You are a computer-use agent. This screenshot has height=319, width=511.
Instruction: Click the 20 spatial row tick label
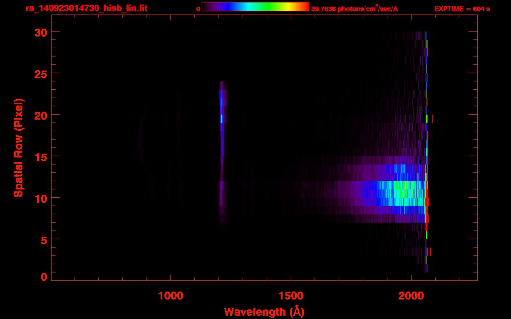(42, 115)
